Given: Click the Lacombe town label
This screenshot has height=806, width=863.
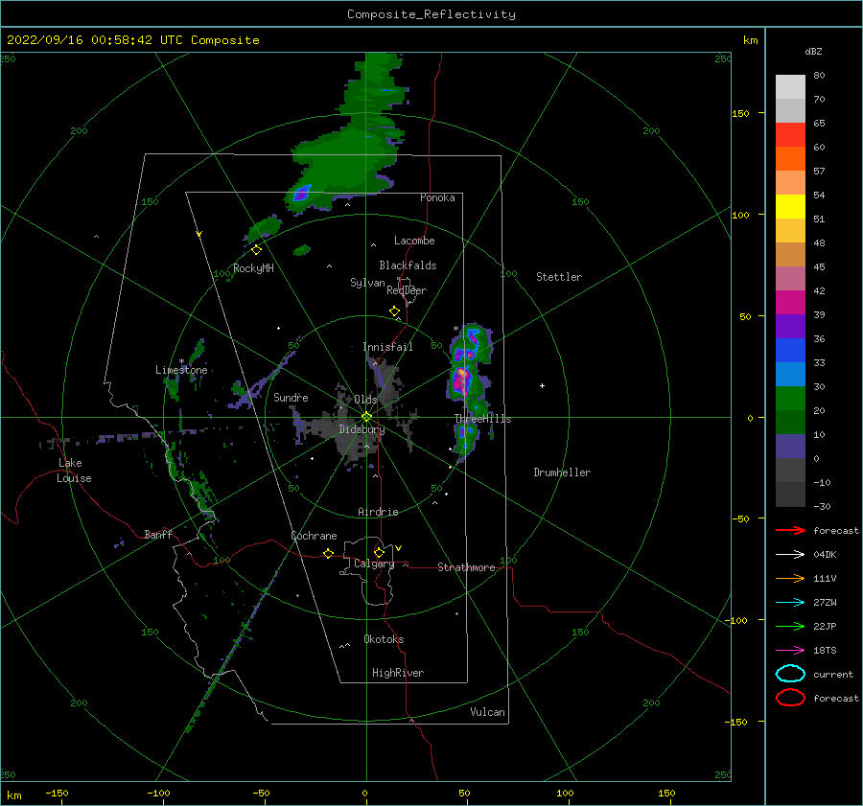Looking at the screenshot, I should coord(414,241).
